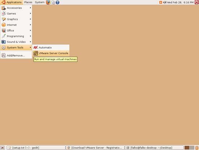Launch VMware Server Console
Viewport: 199px width, 150px height.
[x=51, y=53]
